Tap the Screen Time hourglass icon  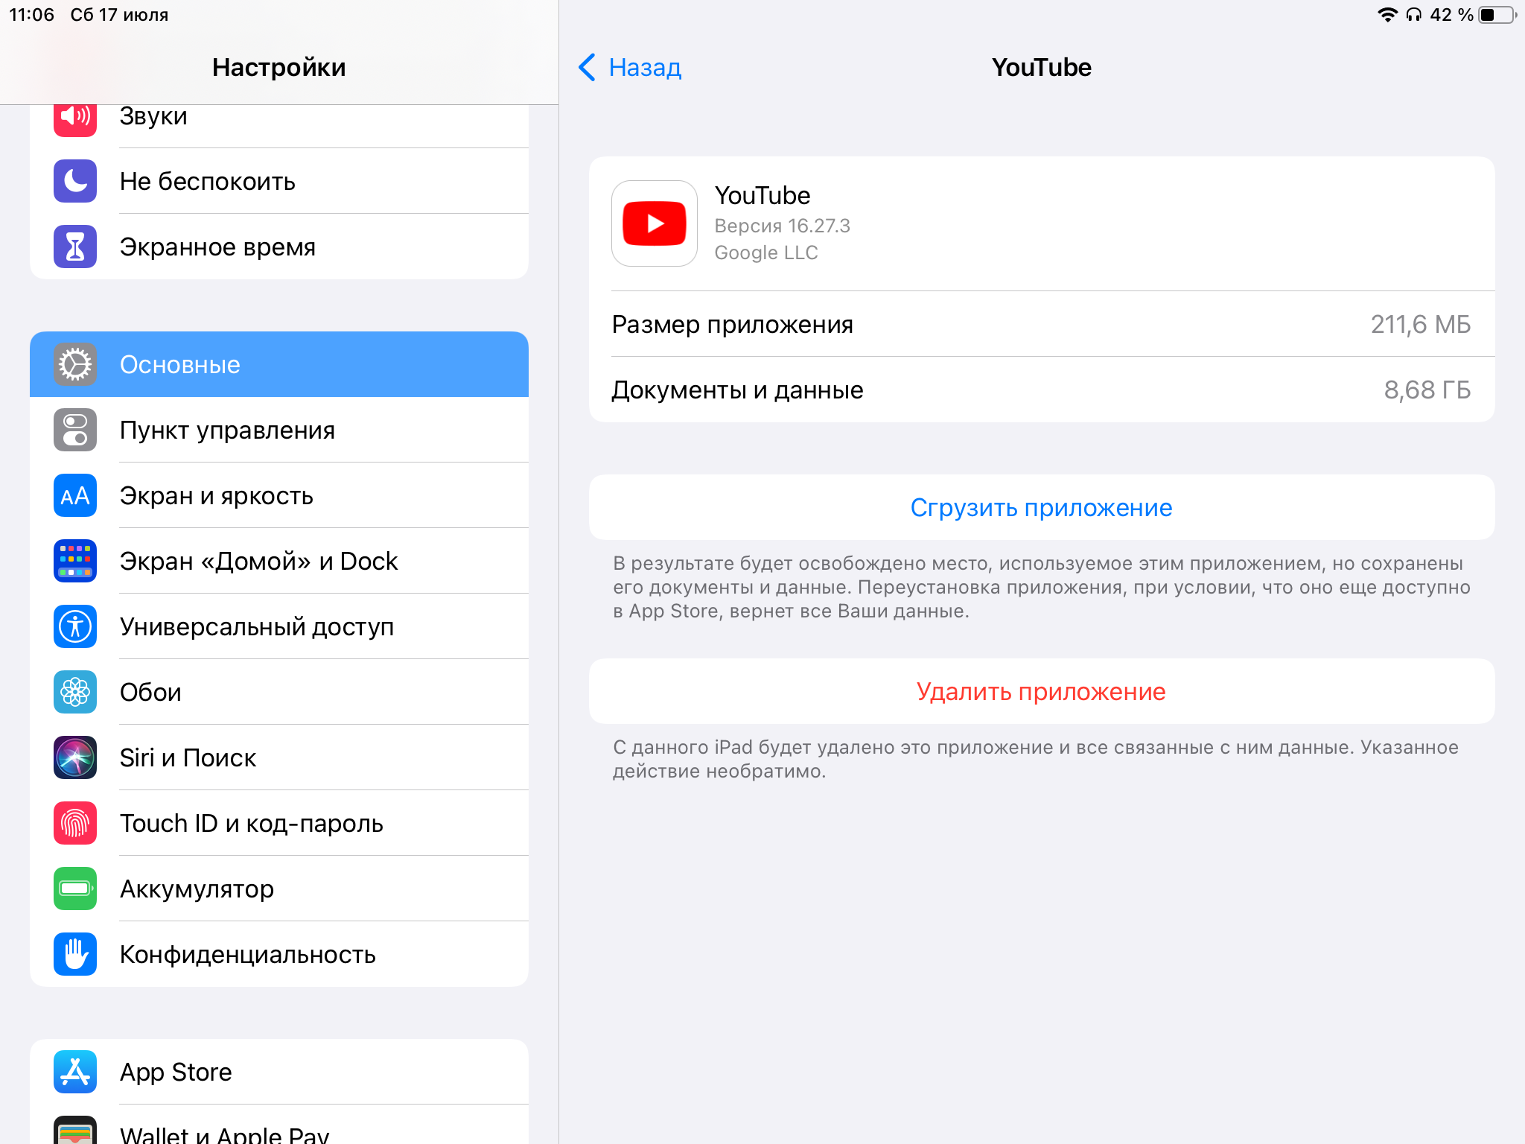click(75, 247)
